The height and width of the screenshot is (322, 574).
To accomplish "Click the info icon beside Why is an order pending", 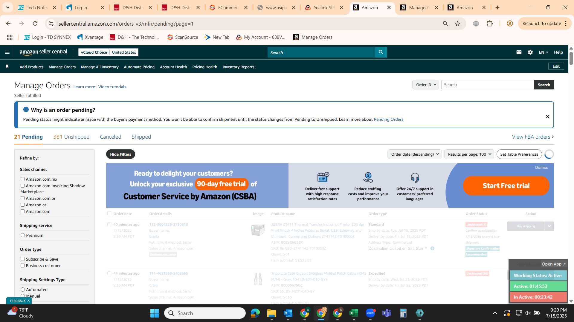I will pyautogui.click(x=26, y=109).
